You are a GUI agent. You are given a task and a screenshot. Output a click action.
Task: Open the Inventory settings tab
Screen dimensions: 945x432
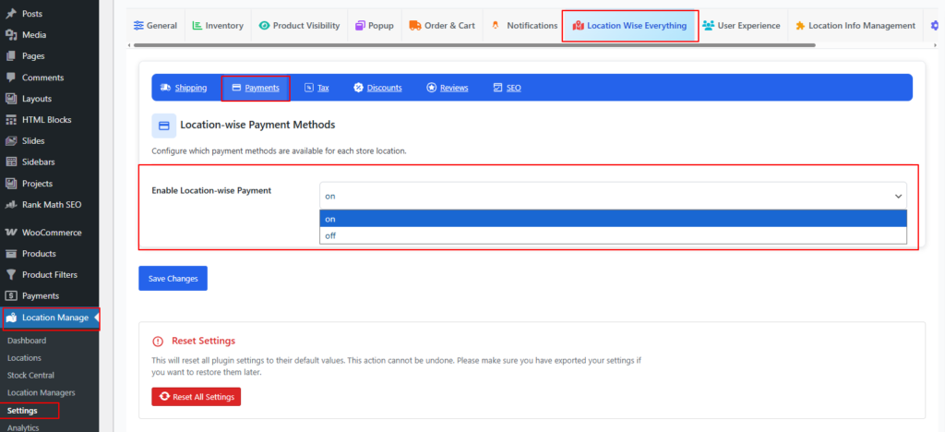coord(218,26)
